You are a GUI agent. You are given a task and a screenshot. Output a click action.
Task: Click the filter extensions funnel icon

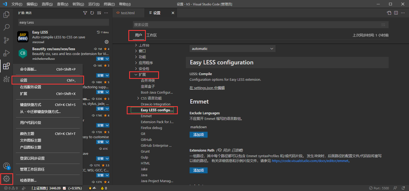click(x=85, y=13)
